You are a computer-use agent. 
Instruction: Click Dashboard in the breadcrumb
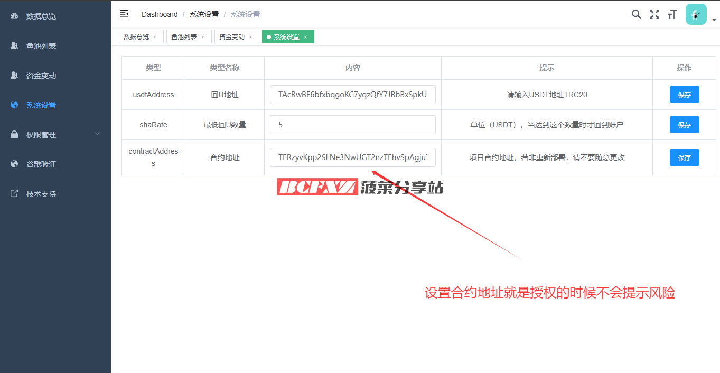(160, 14)
